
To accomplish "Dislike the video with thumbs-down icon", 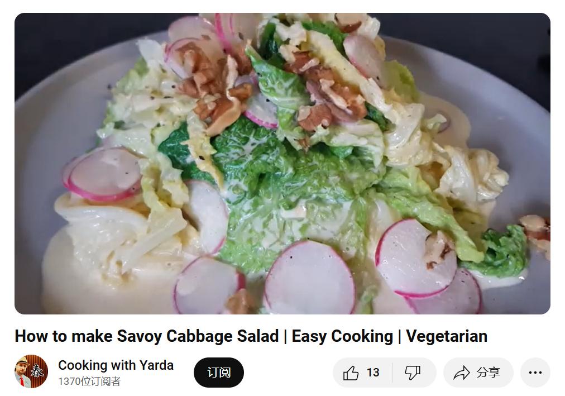I will [x=413, y=373].
